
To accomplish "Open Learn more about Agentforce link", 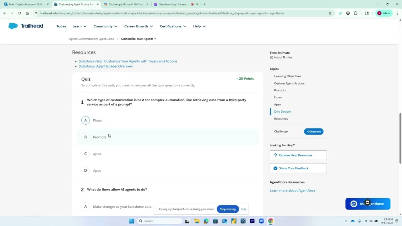I will 292,191.
